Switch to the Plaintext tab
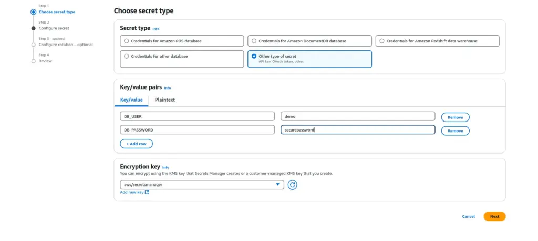 pyautogui.click(x=165, y=100)
